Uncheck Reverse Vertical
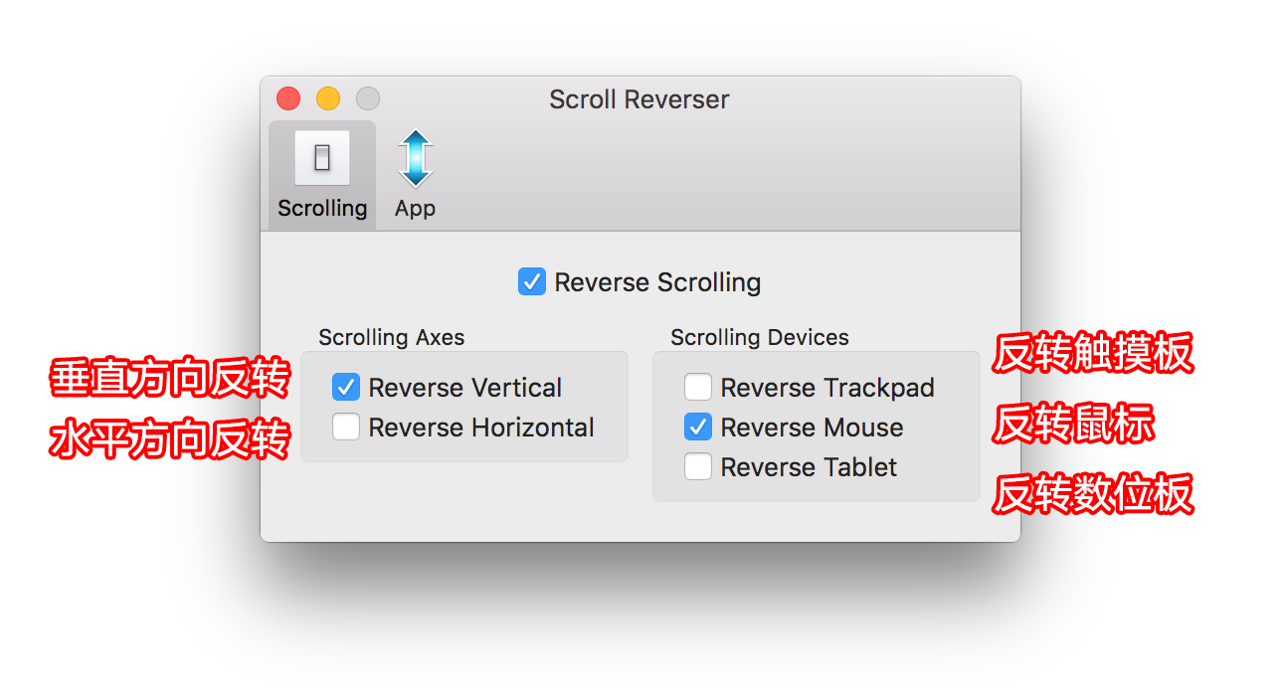This screenshot has width=1281, height=688. 346,388
